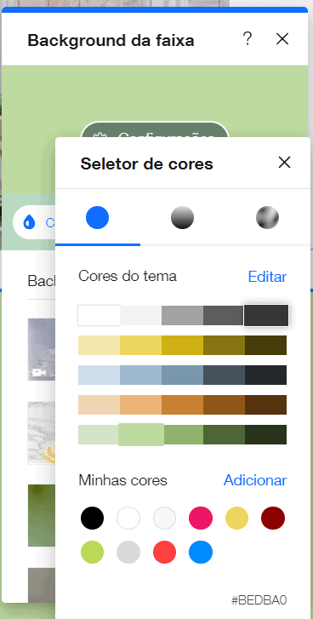Open the help question mark icon
The height and width of the screenshot is (619, 313).
click(248, 39)
